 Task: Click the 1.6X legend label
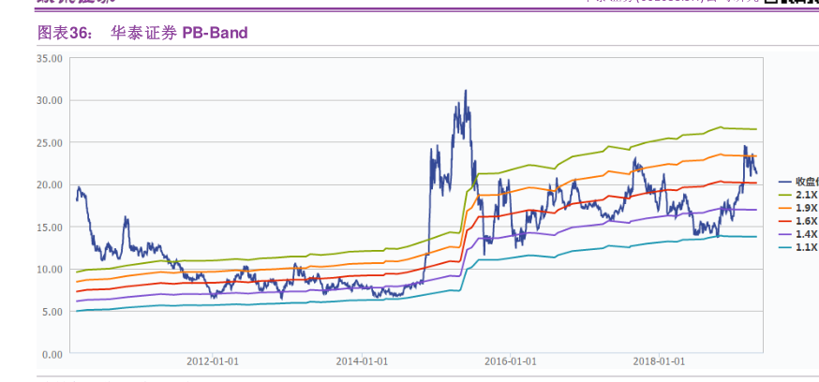coord(806,220)
